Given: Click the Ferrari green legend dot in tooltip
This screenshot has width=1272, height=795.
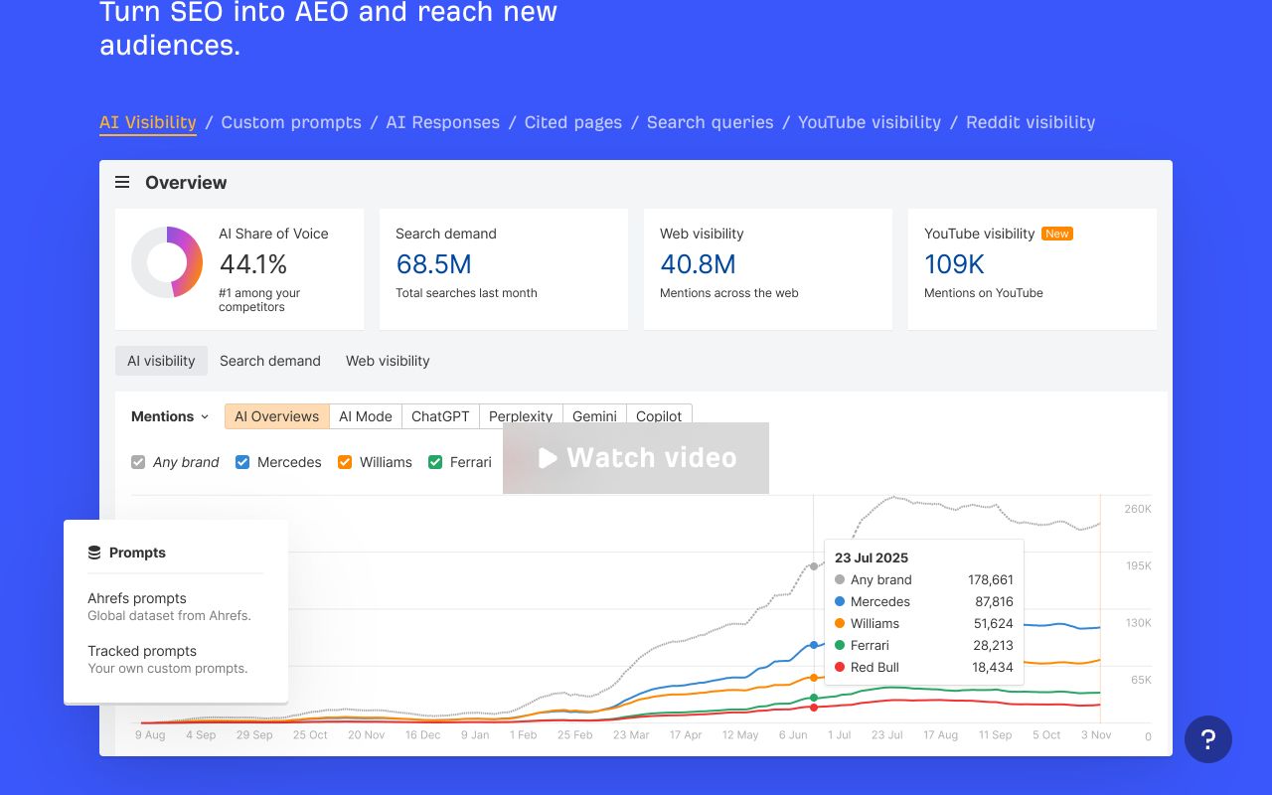Looking at the screenshot, I should click(840, 645).
